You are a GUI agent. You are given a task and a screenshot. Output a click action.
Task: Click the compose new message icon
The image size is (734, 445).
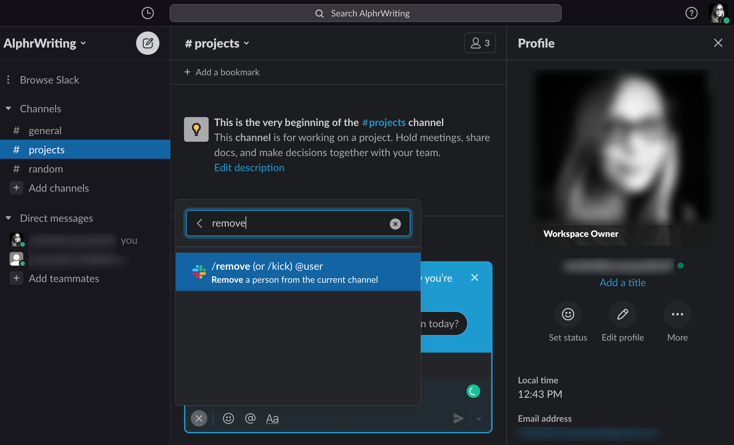147,43
